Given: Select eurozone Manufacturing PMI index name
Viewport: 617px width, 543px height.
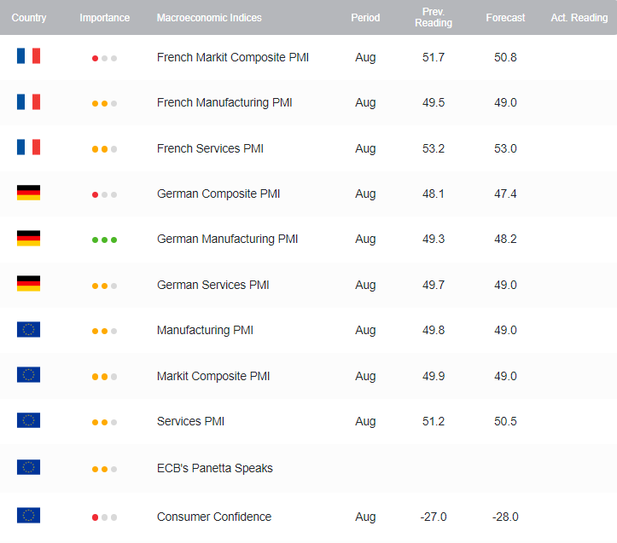Looking at the screenshot, I should (205, 330).
